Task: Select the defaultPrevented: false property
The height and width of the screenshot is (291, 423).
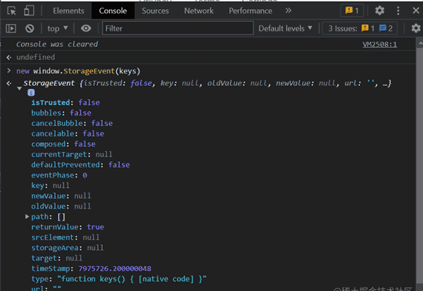Action: (81, 165)
